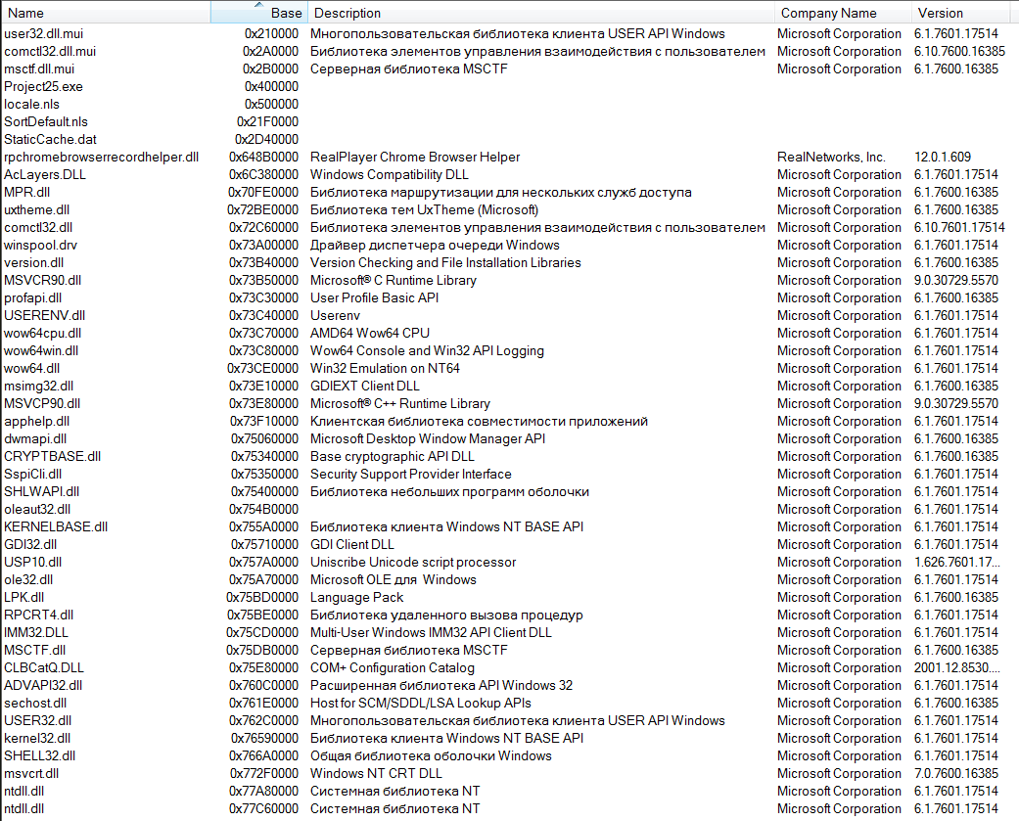The image size is (1019, 821).
Task: Select msimg32.dll in the list
Action: click(x=509, y=386)
